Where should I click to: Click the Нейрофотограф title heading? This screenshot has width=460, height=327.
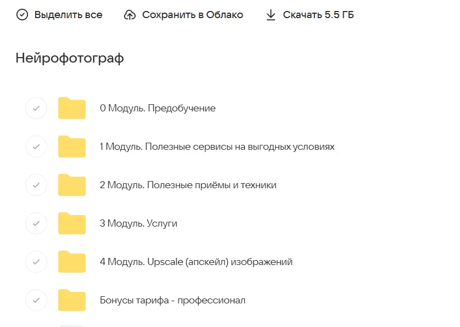69,57
